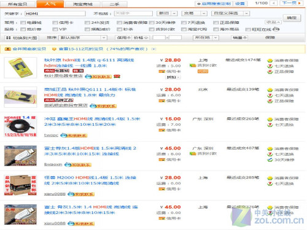
Task: Switch to the 淘宝商城 tab
Action: (83, 4)
